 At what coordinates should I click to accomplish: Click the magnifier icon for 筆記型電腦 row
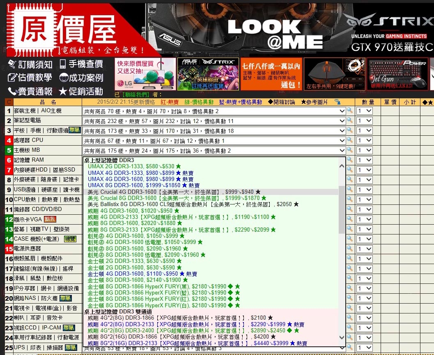click(x=350, y=121)
